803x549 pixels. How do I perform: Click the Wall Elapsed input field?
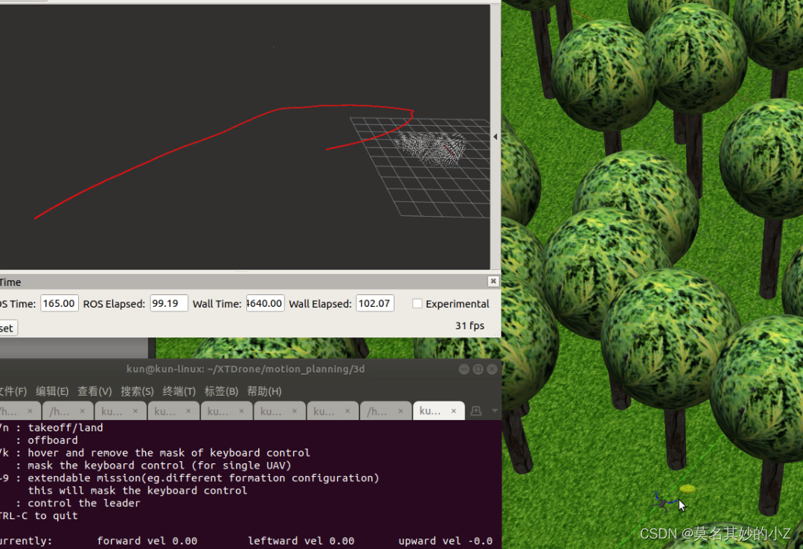[374, 302]
